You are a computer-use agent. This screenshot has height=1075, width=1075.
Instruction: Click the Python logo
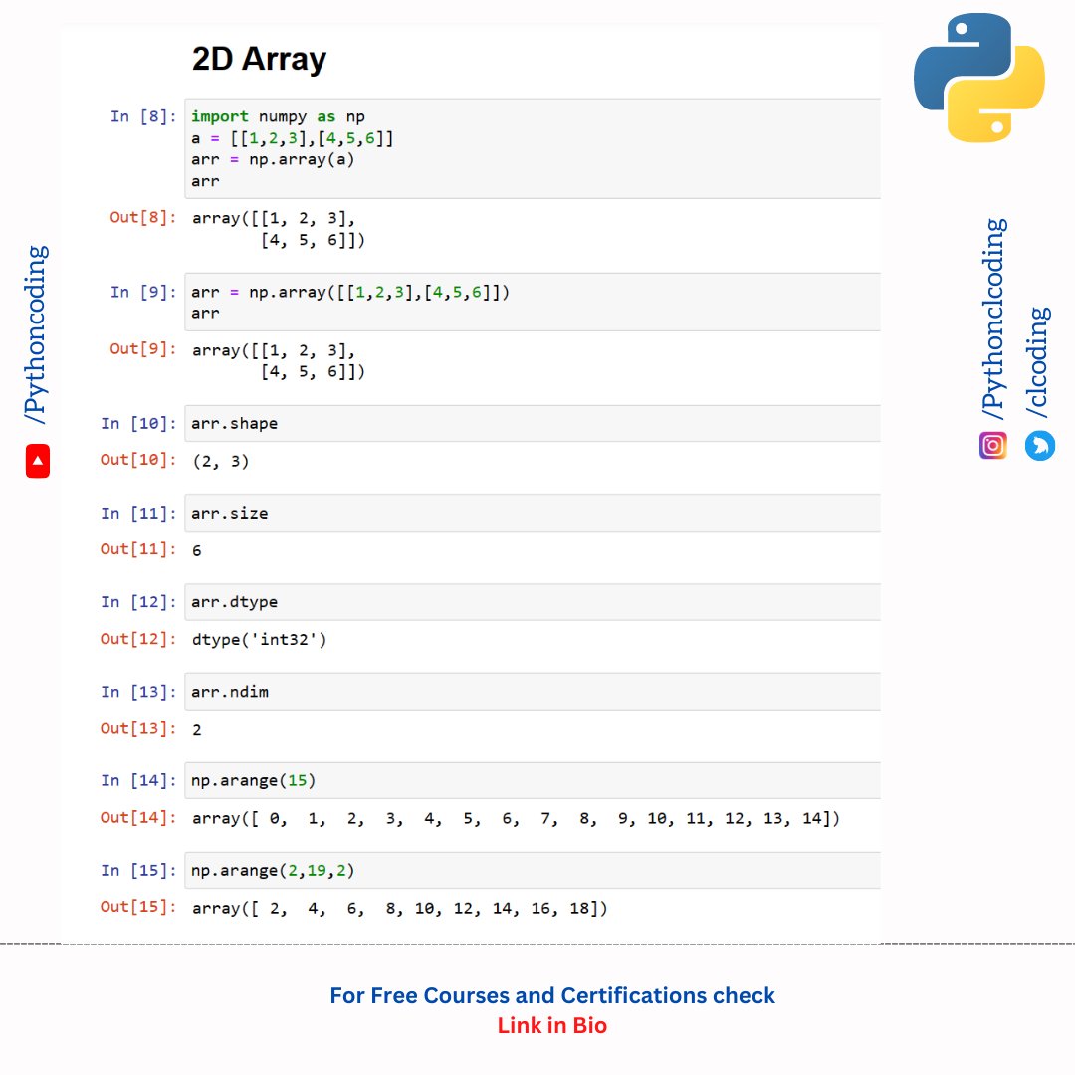click(979, 78)
